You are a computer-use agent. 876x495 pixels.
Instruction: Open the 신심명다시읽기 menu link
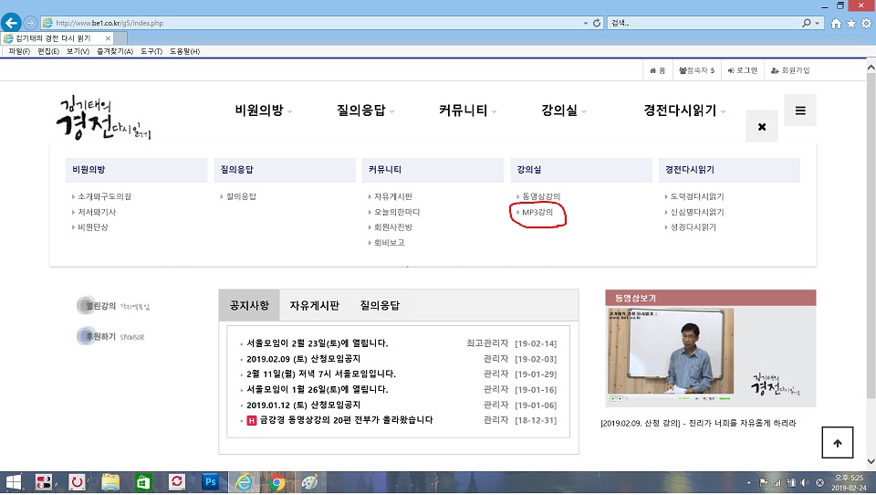click(x=696, y=212)
